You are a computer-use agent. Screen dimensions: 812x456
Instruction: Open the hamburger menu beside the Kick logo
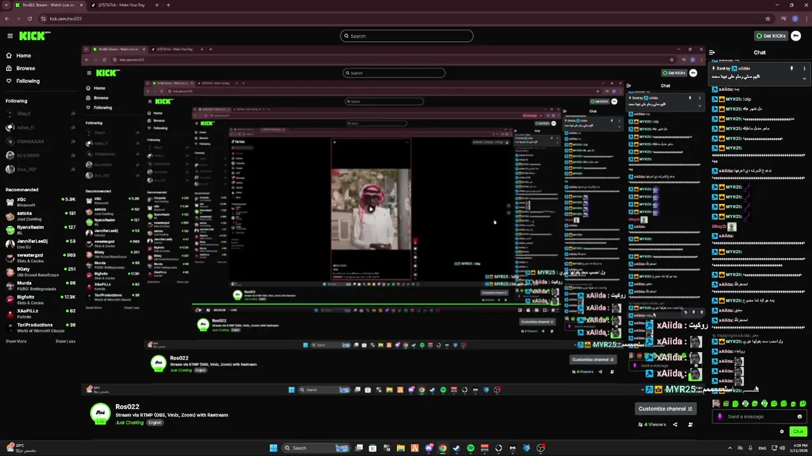(x=10, y=36)
